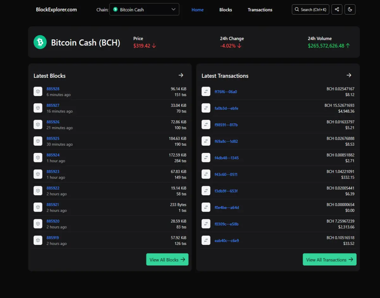Go to the Home nav item
This screenshot has width=380, height=298.
tap(198, 10)
